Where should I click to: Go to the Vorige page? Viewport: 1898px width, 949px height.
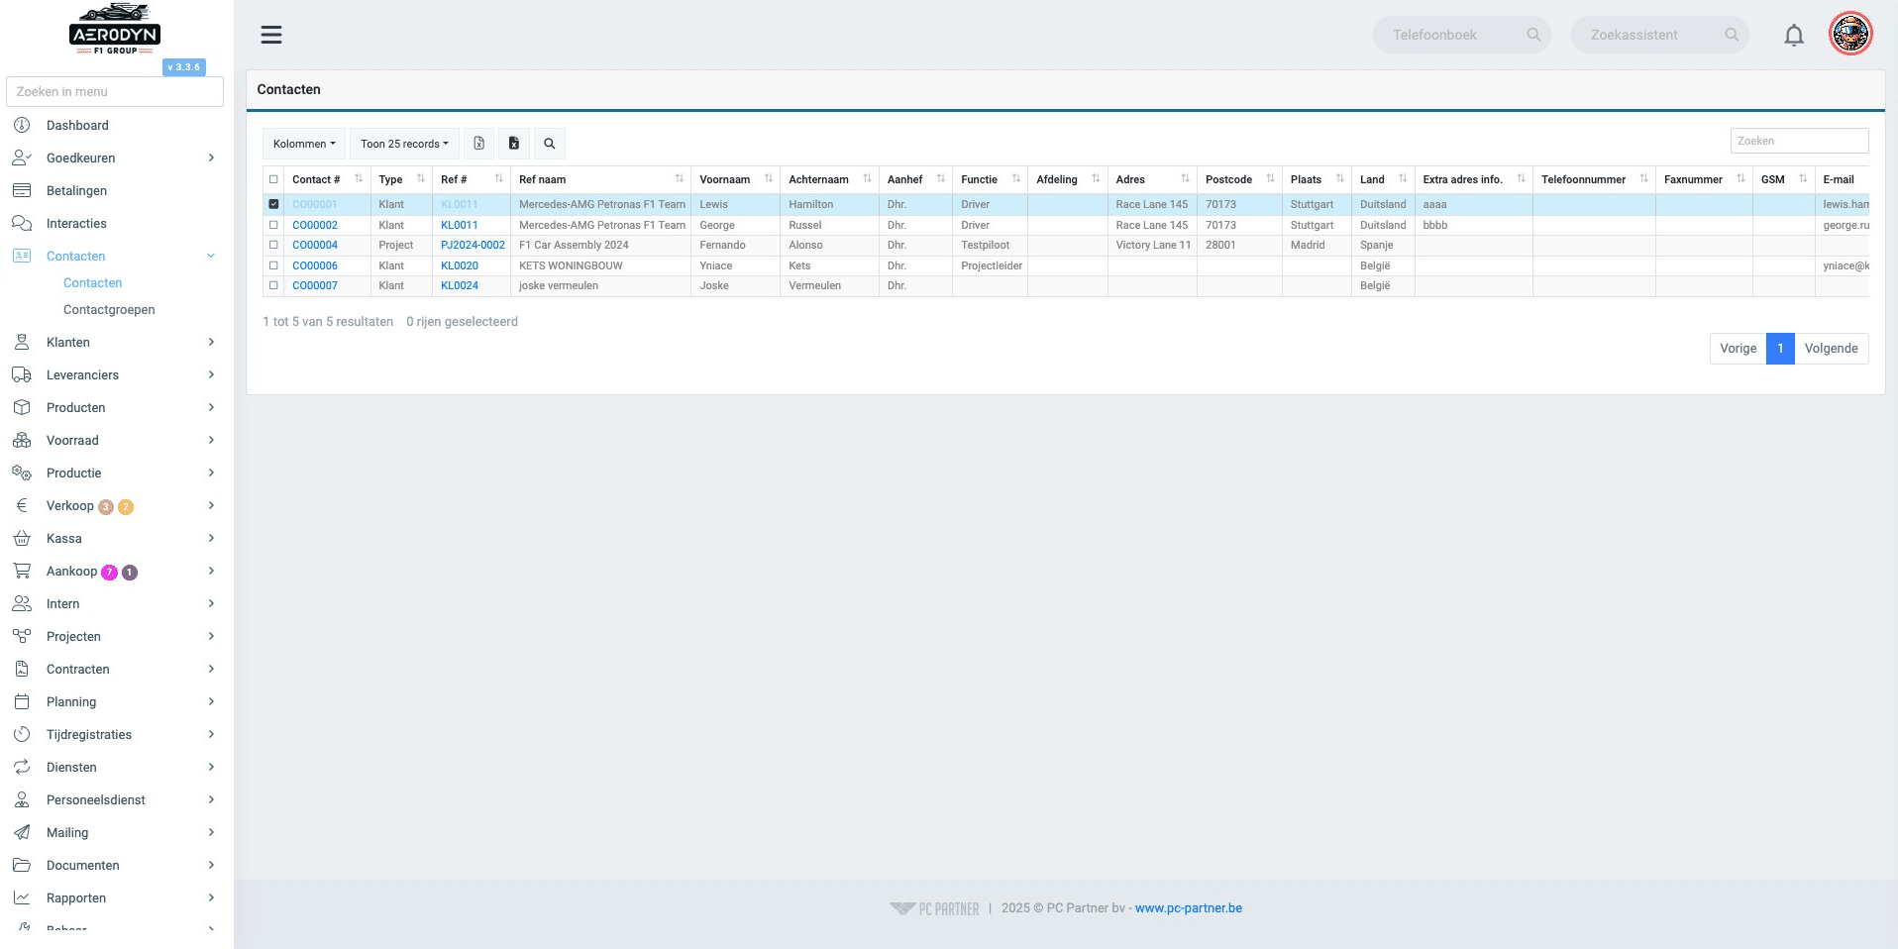1738,349
